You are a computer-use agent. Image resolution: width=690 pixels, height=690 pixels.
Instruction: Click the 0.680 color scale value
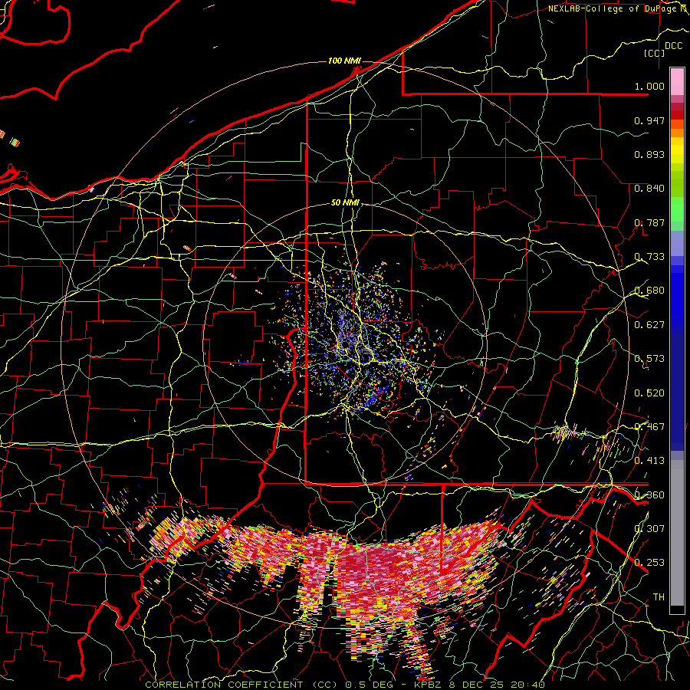(649, 290)
